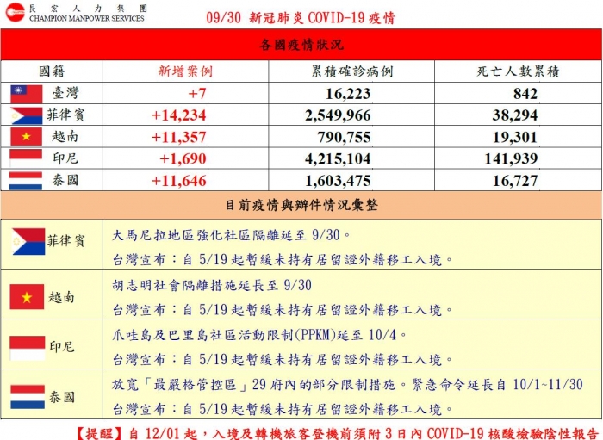Click line about 29 provinces restriction easing
The height and width of the screenshot is (440, 603).
[x=348, y=385]
